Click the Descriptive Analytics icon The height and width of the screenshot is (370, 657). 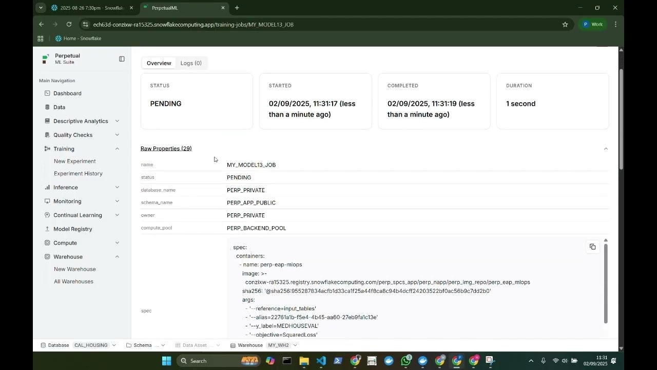pos(47,121)
